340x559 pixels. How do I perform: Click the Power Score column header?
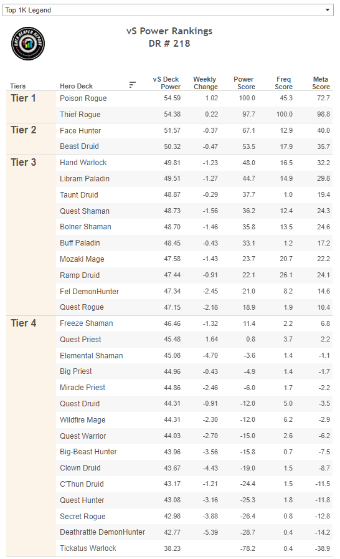245,83
